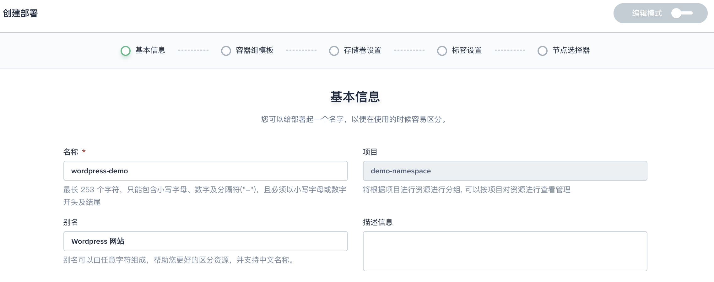The width and height of the screenshot is (714, 282).
Task: Click the 创建部署 page title
Action: (x=20, y=13)
